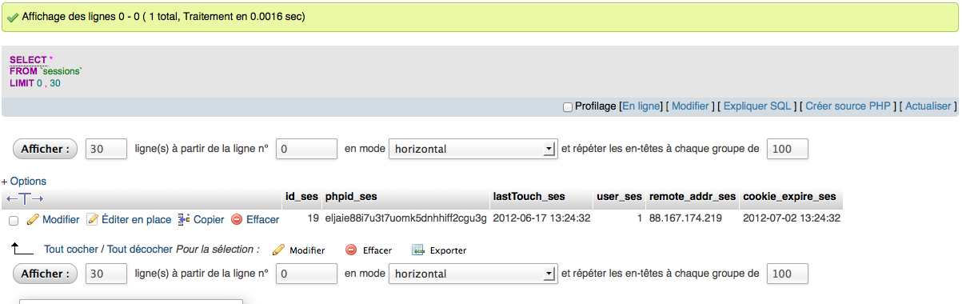Enable the Profilage checkbox
This screenshot has height=304, width=962.
(568, 106)
